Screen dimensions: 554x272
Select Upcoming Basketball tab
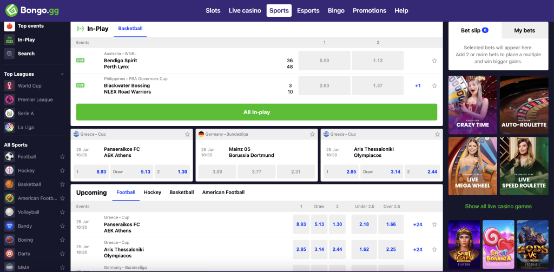coord(182,193)
